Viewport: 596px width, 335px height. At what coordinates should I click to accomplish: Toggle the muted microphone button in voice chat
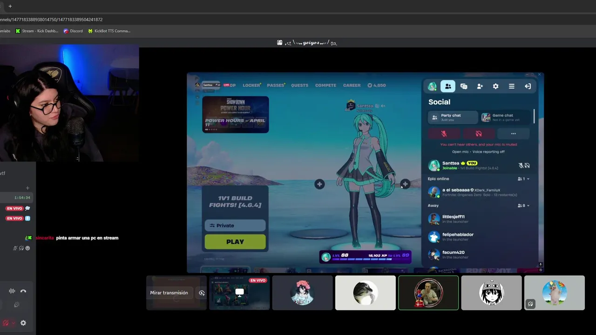click(444, 134)
